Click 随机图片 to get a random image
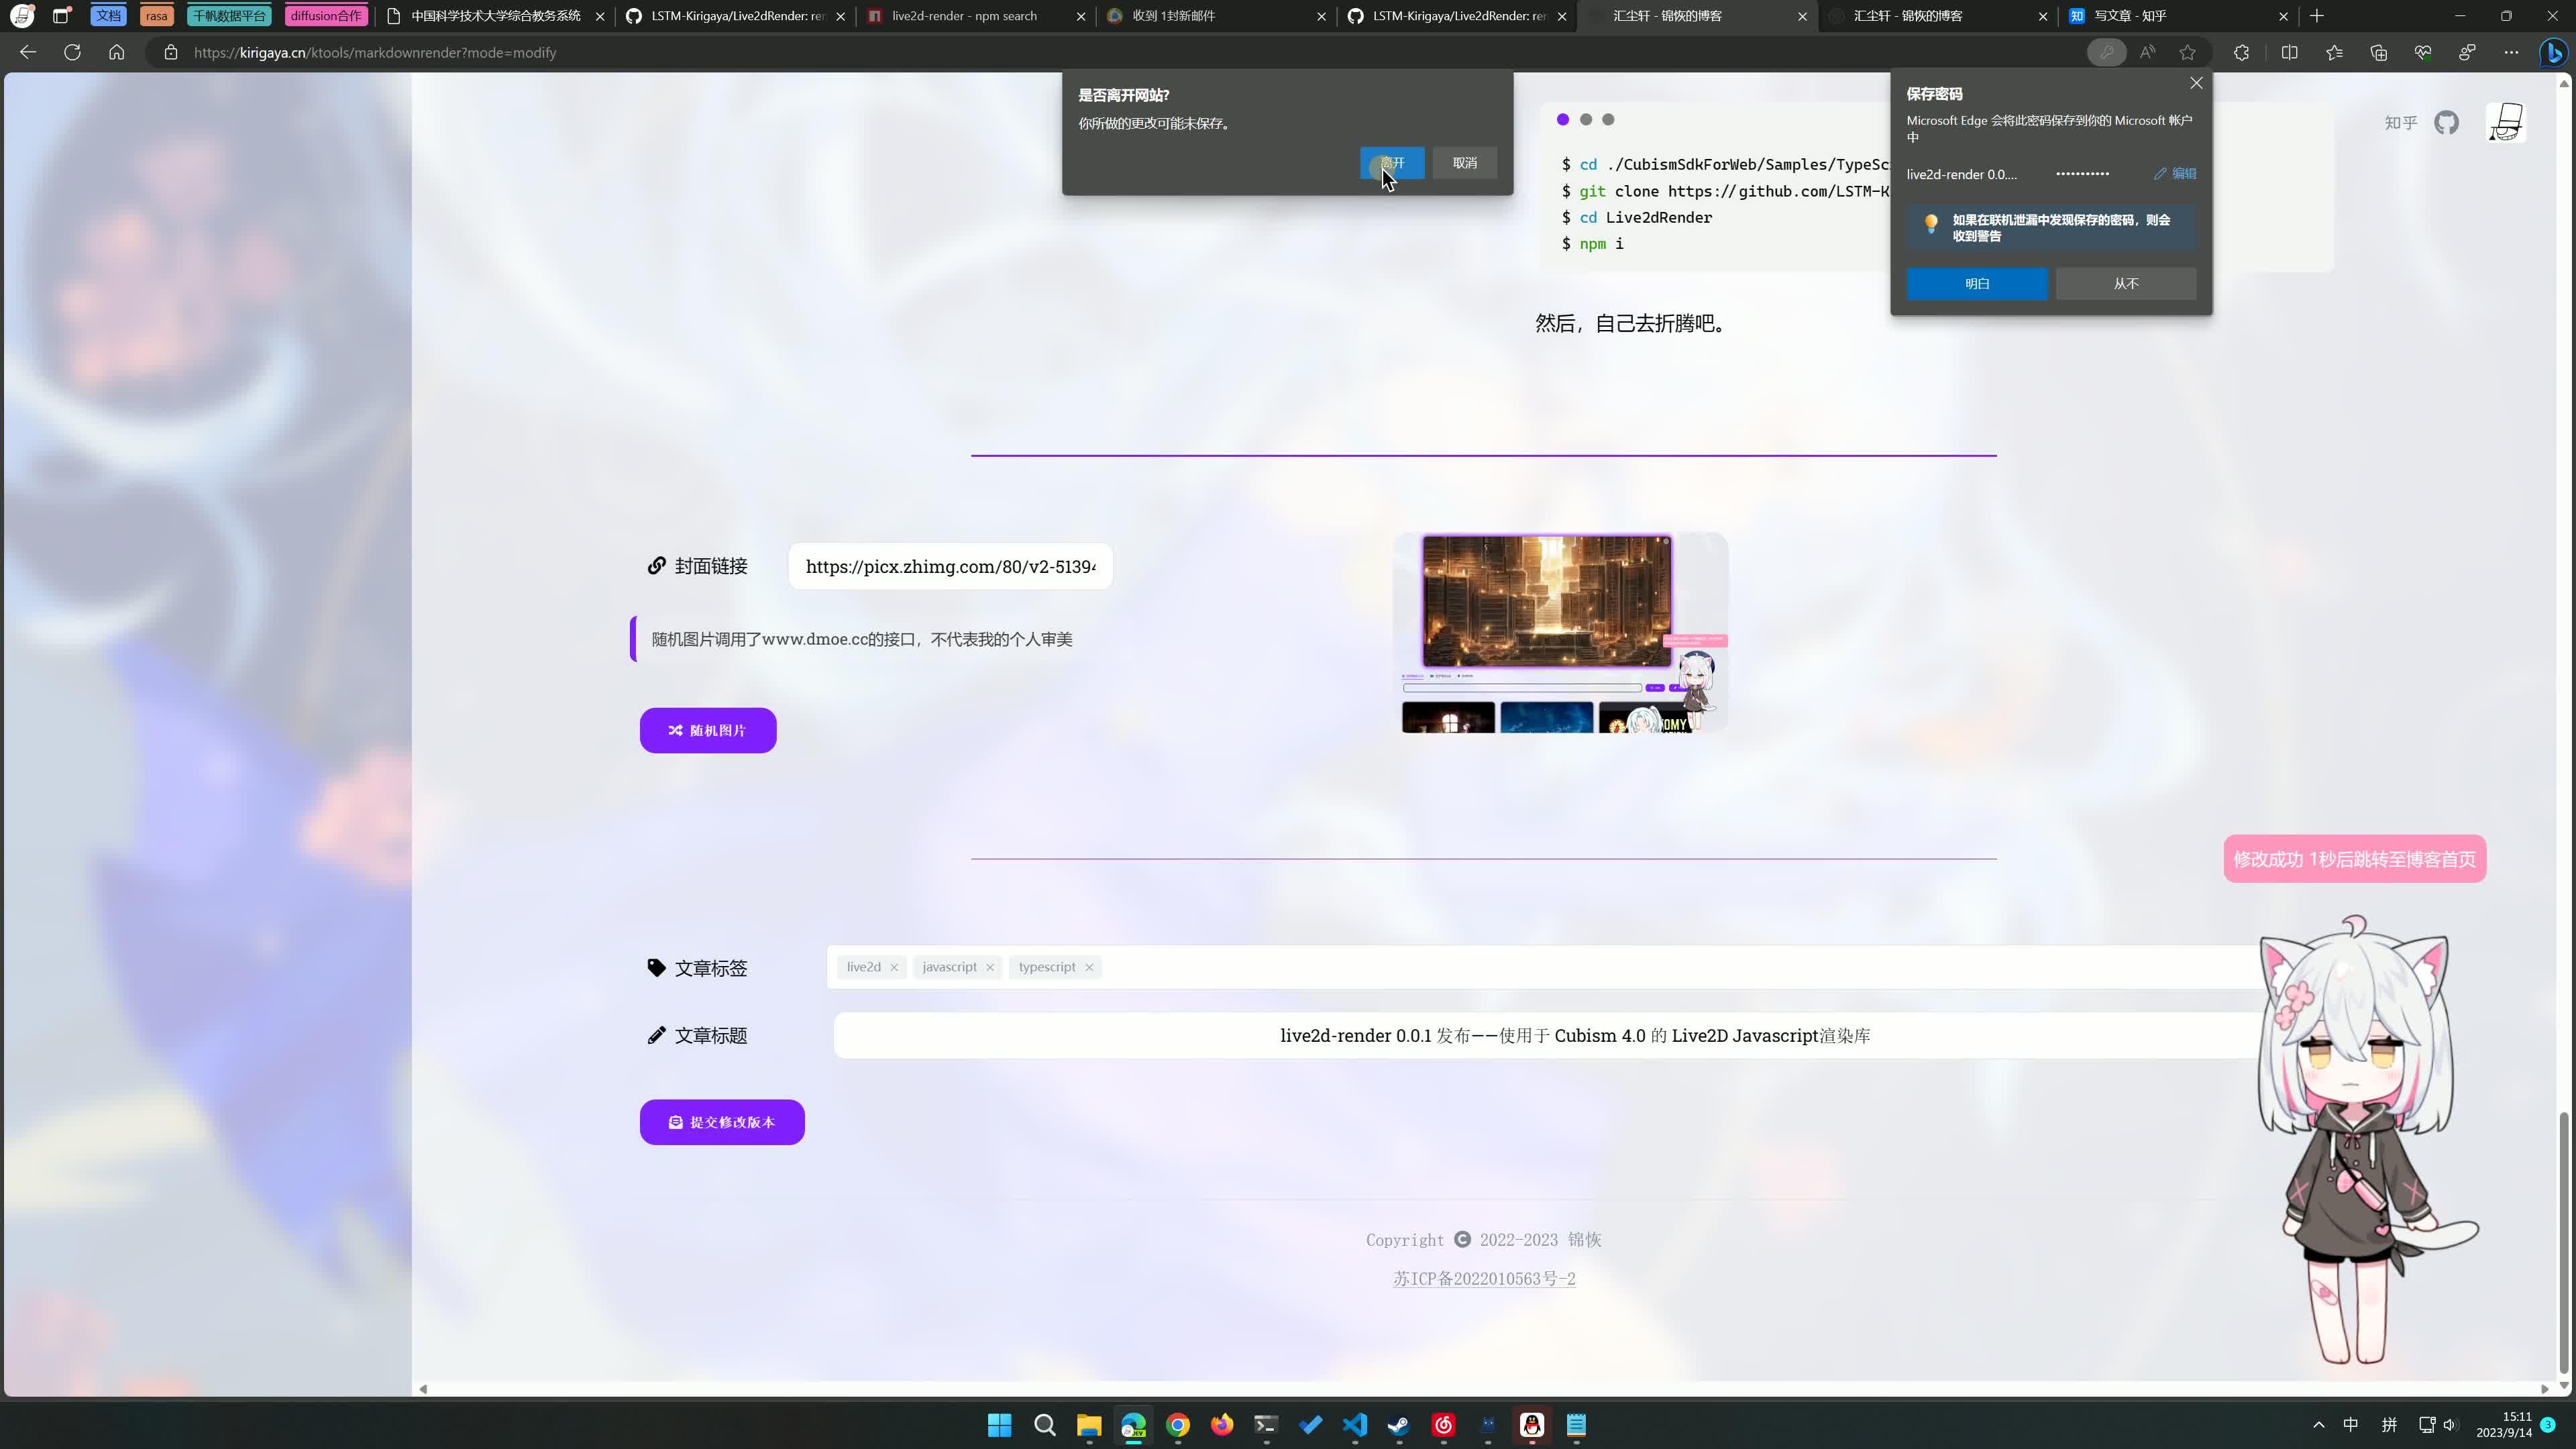This screenshot has height=1449, width=2576. coord(707,730)
